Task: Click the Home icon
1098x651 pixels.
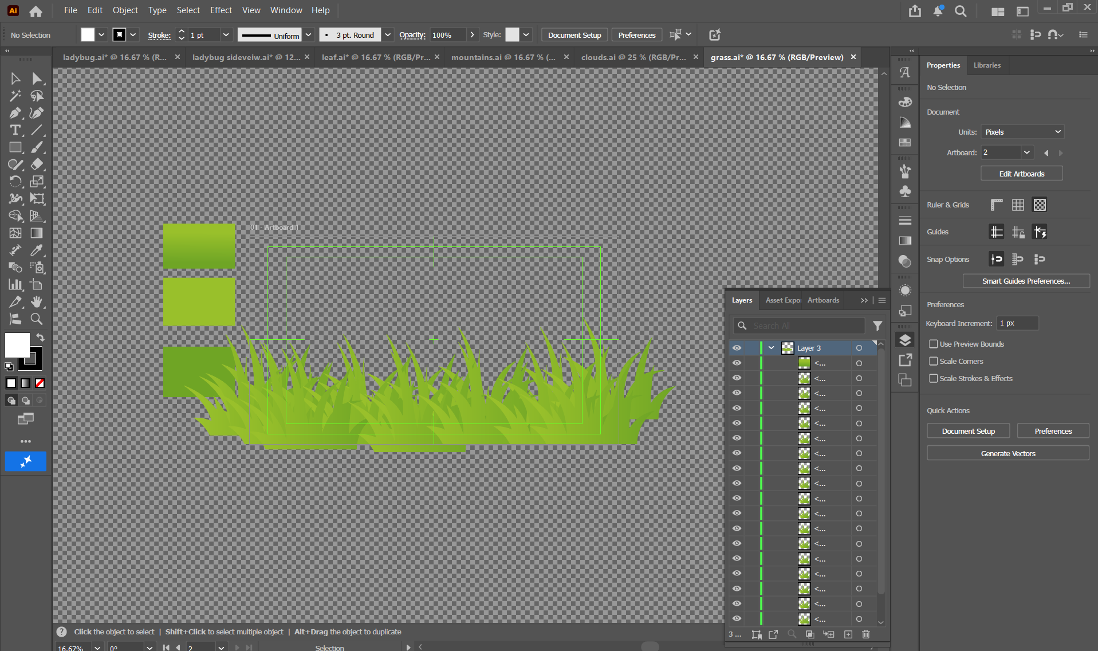Action: pyautogui.click(x=36, y=11)
